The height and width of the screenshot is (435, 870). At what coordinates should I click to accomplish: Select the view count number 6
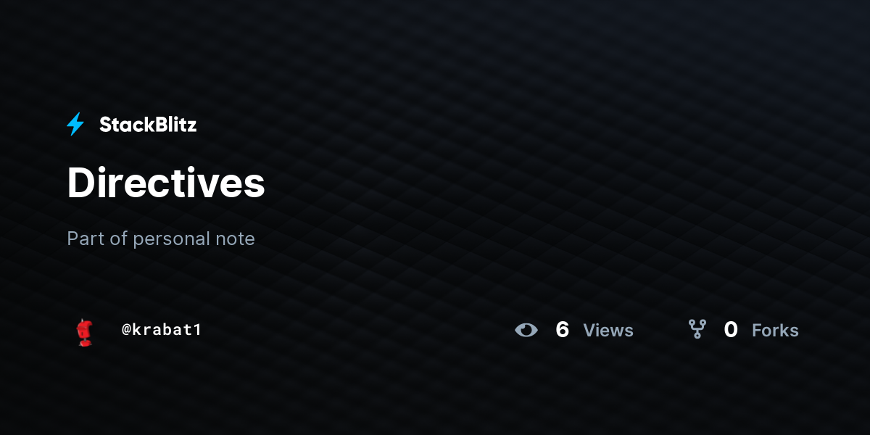coord(562,330)
